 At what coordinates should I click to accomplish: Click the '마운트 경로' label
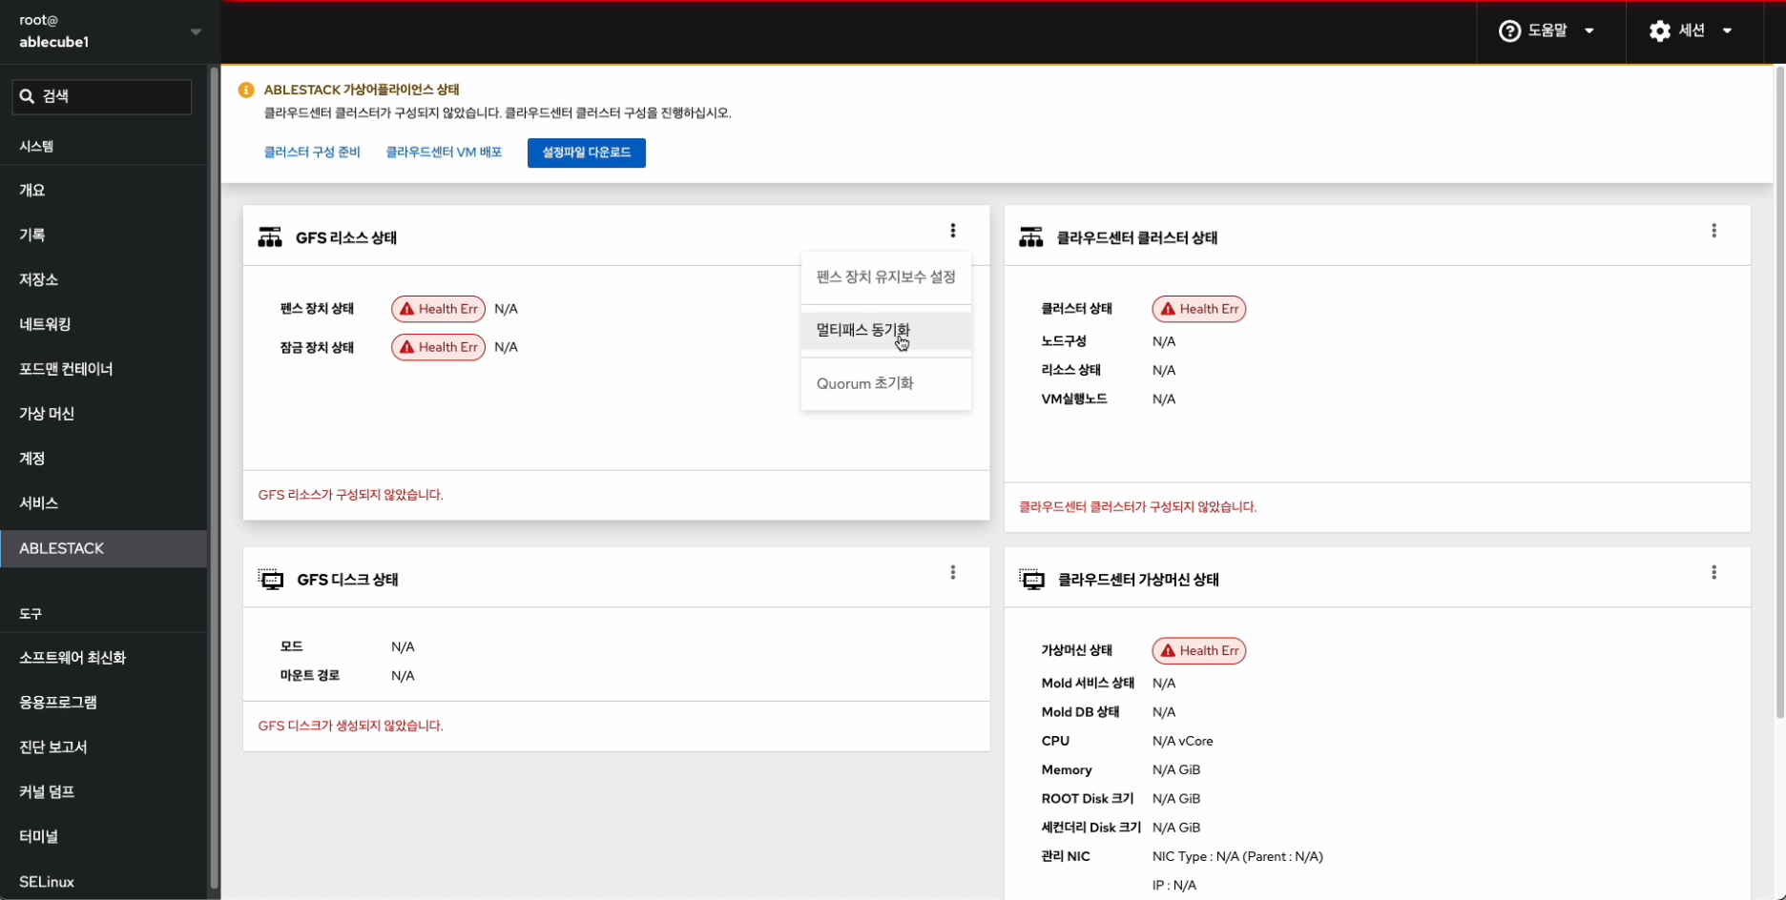310,676
